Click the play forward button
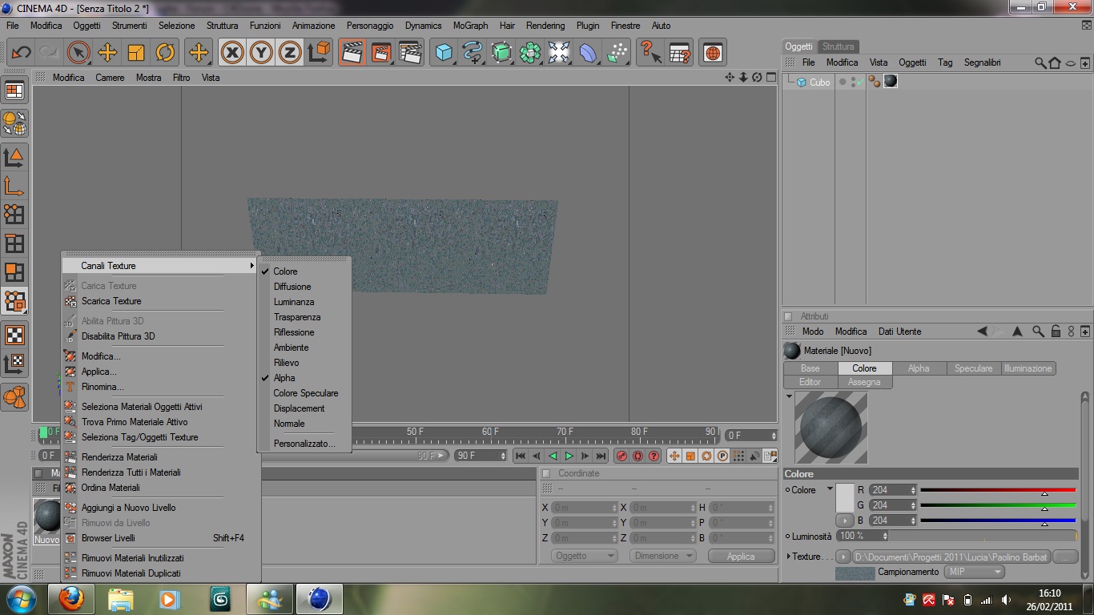Screen dimensions: 1094x615 (x=569, y=456)
